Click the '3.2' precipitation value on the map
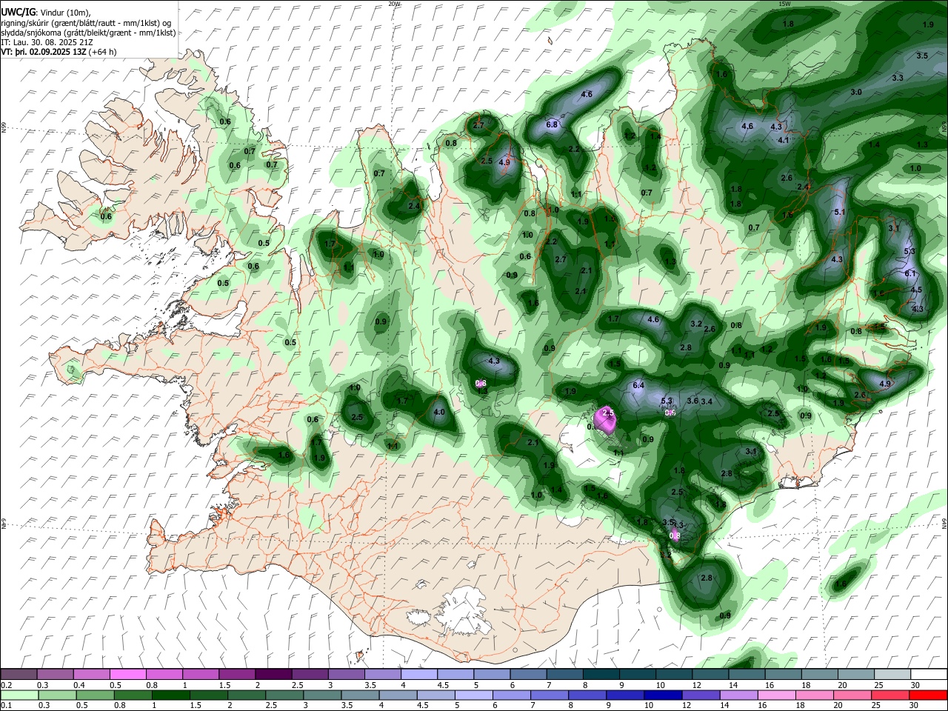Viewport: 948px width, 711px height. 696,324
